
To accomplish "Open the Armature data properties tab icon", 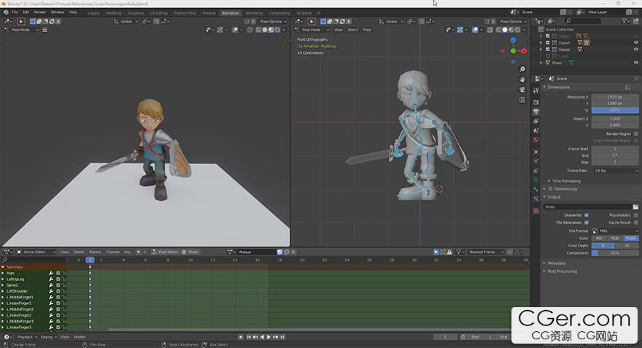I will pyautogui.click(x=536, y=180).
